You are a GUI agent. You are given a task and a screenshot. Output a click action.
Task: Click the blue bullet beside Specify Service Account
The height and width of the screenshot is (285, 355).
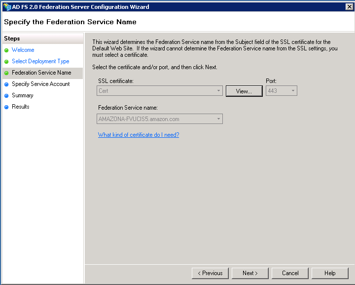[6, 84]
